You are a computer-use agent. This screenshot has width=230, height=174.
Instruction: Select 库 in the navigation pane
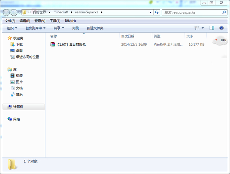15,69
